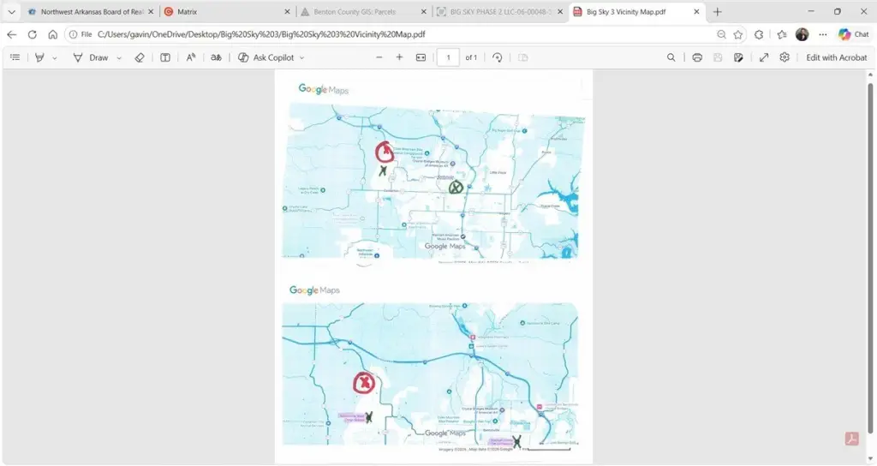Start Read aloud
Image resolution: width=877 pixels, height=466 pixels.
pyautogui.click(x=191, y=57)
